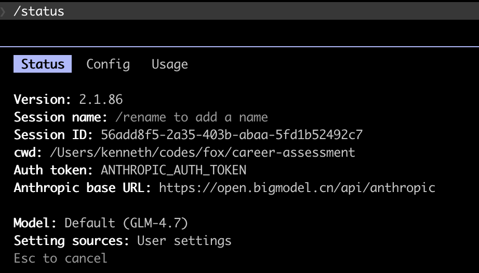Viewport: 479px width, 273px height.
Task: Switch to the Config tab
Action: 108,64
